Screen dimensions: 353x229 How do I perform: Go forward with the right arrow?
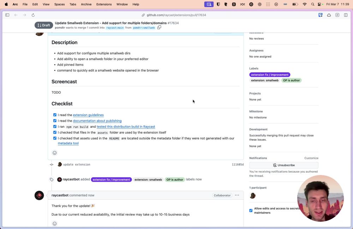[x=24, y=15]
